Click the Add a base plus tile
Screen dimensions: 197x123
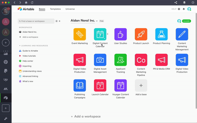click(141, 85)
